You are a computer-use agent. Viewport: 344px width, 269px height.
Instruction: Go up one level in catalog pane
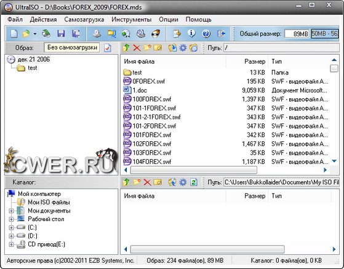126,182
